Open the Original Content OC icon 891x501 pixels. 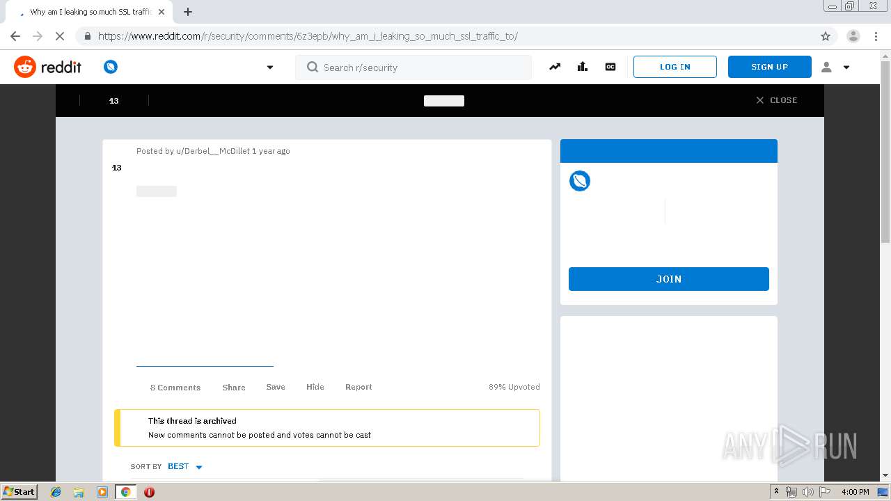coord(610,67)
